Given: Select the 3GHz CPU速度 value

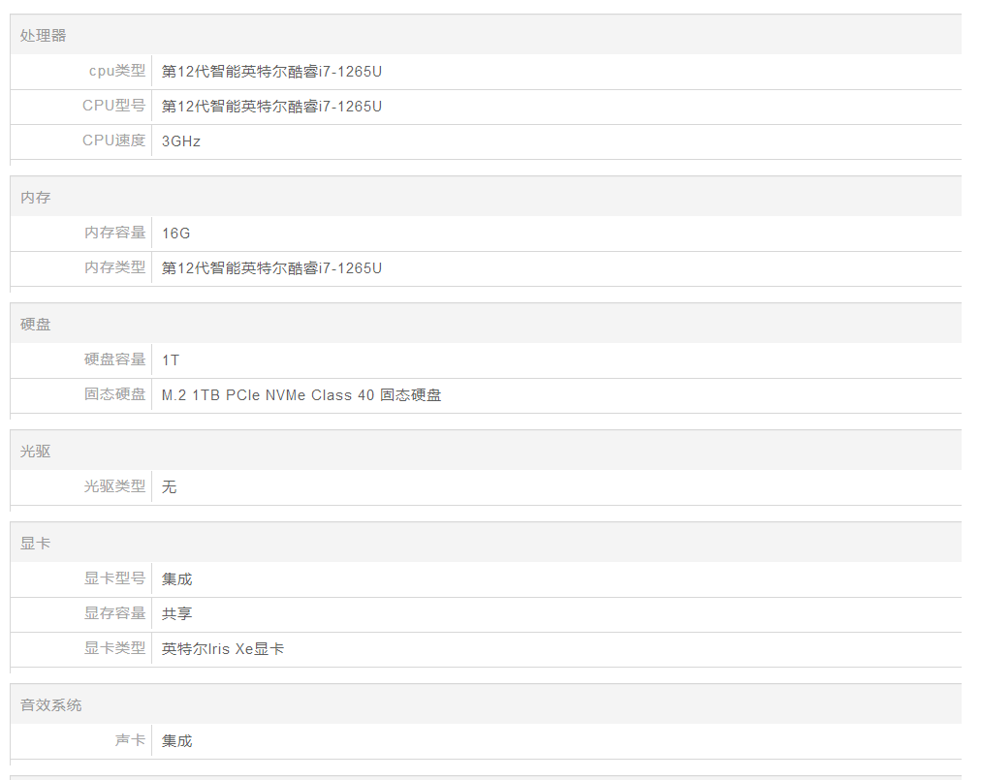Looking at the screenshot, I should (x=181, y=140).
